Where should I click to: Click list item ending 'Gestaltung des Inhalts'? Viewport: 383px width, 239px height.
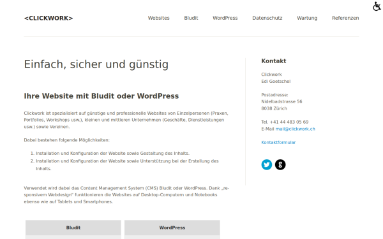tap(112, 154)
